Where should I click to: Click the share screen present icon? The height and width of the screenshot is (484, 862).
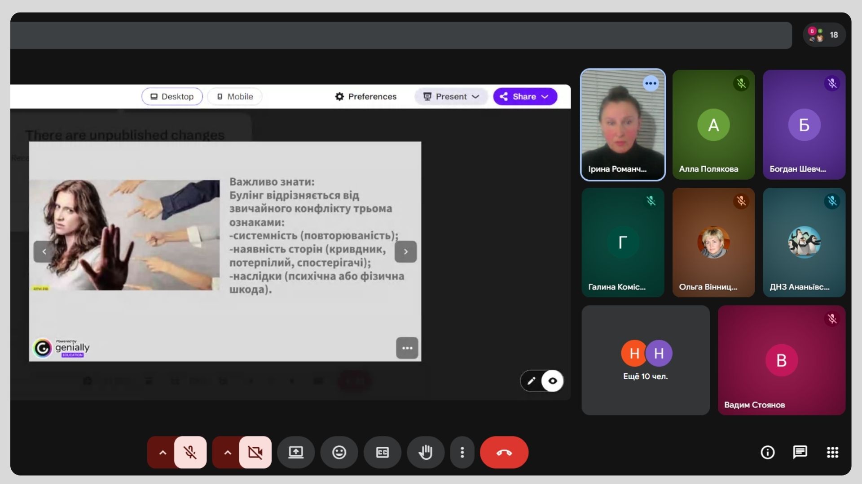point(295,452)
